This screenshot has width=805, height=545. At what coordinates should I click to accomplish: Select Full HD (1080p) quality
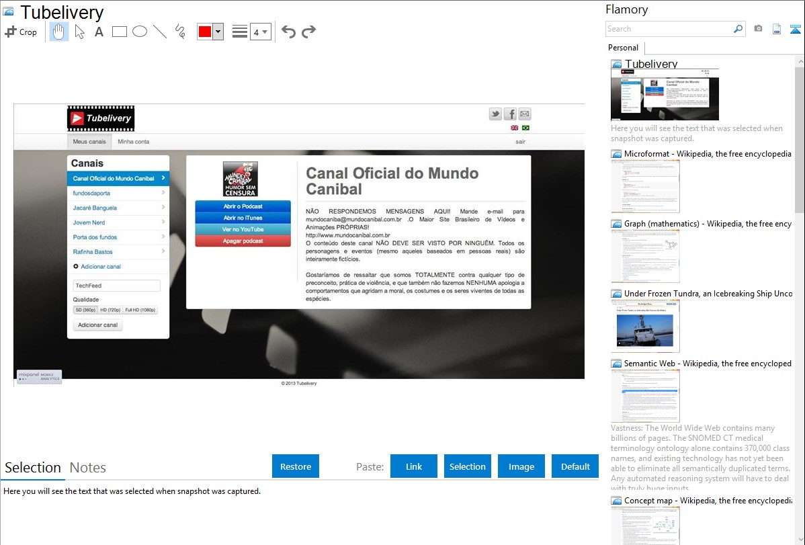[140, 310]
